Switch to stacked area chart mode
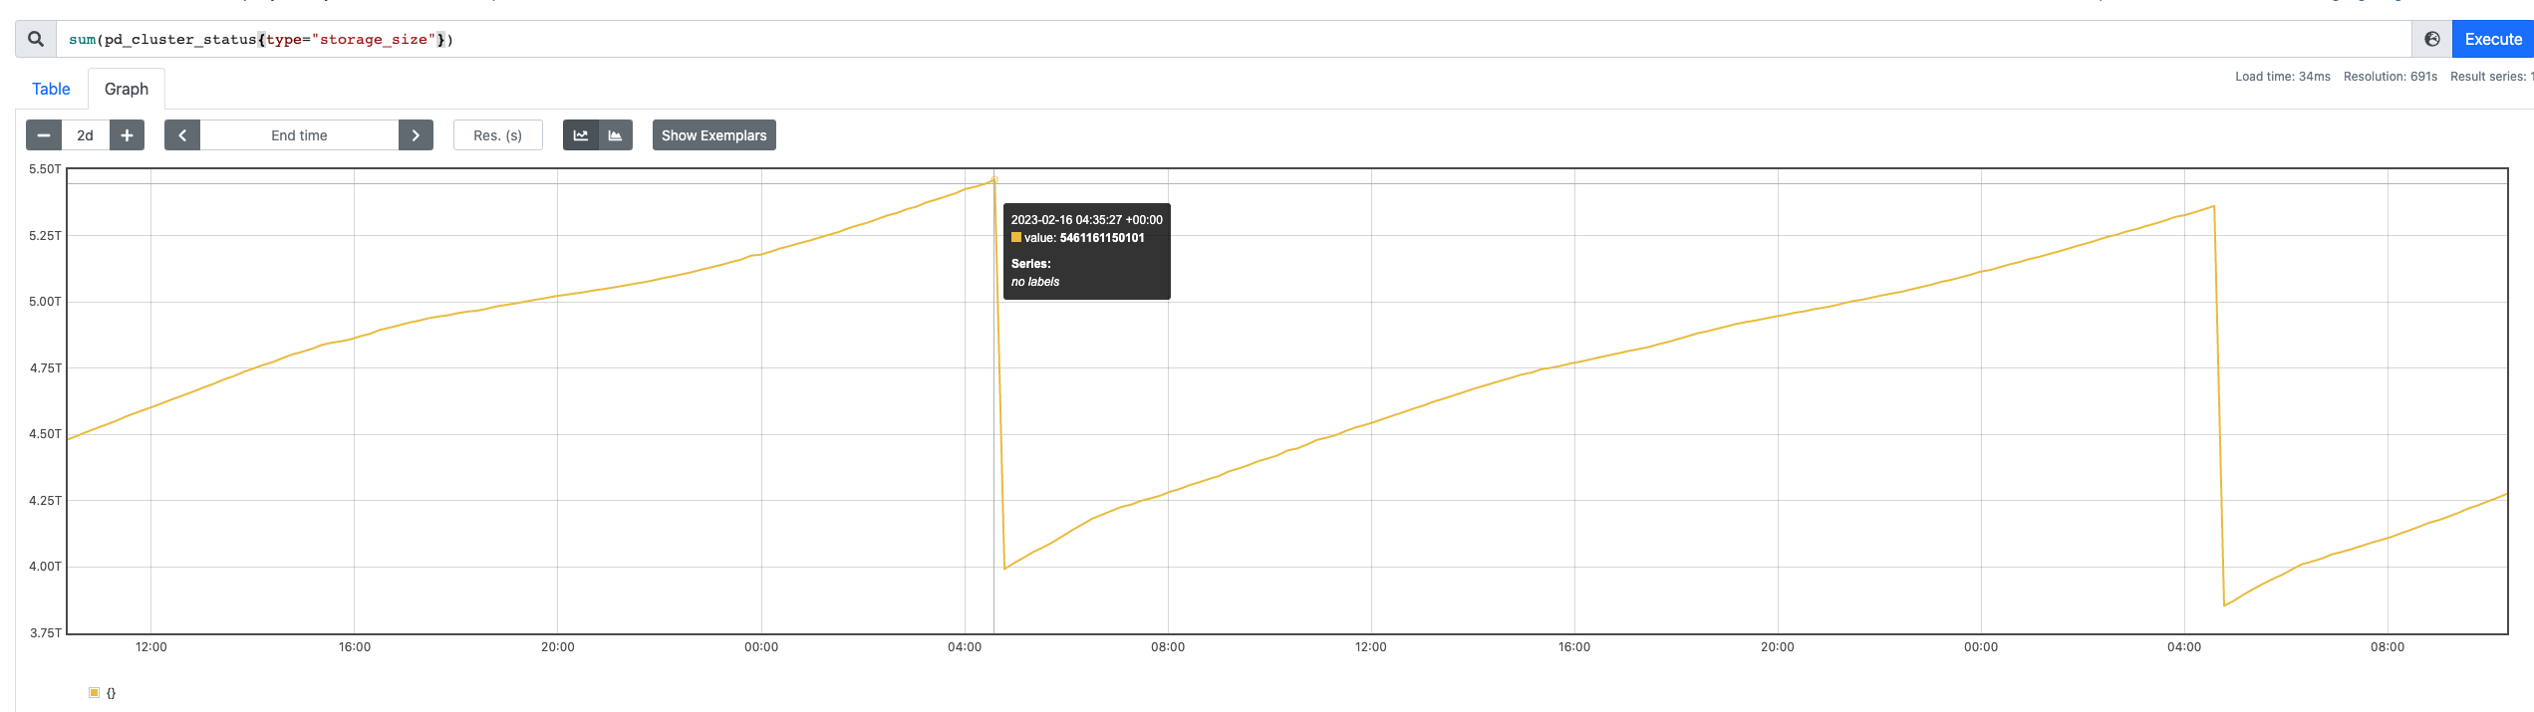Screen dimensions: 2534x712 [x=616, y=135]
